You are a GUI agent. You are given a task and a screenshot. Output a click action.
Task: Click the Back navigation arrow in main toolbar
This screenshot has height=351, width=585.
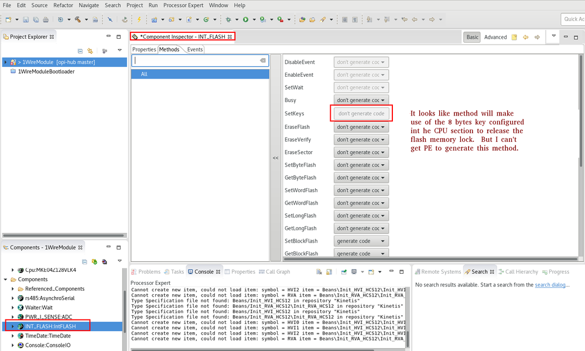415,19
